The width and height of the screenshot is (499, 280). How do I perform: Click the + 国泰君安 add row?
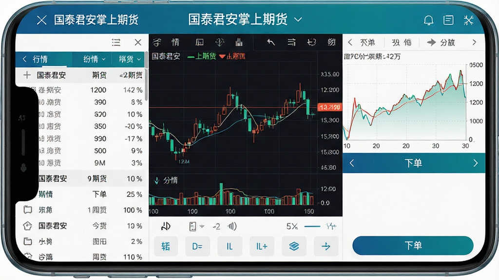(x=82, y=75)
